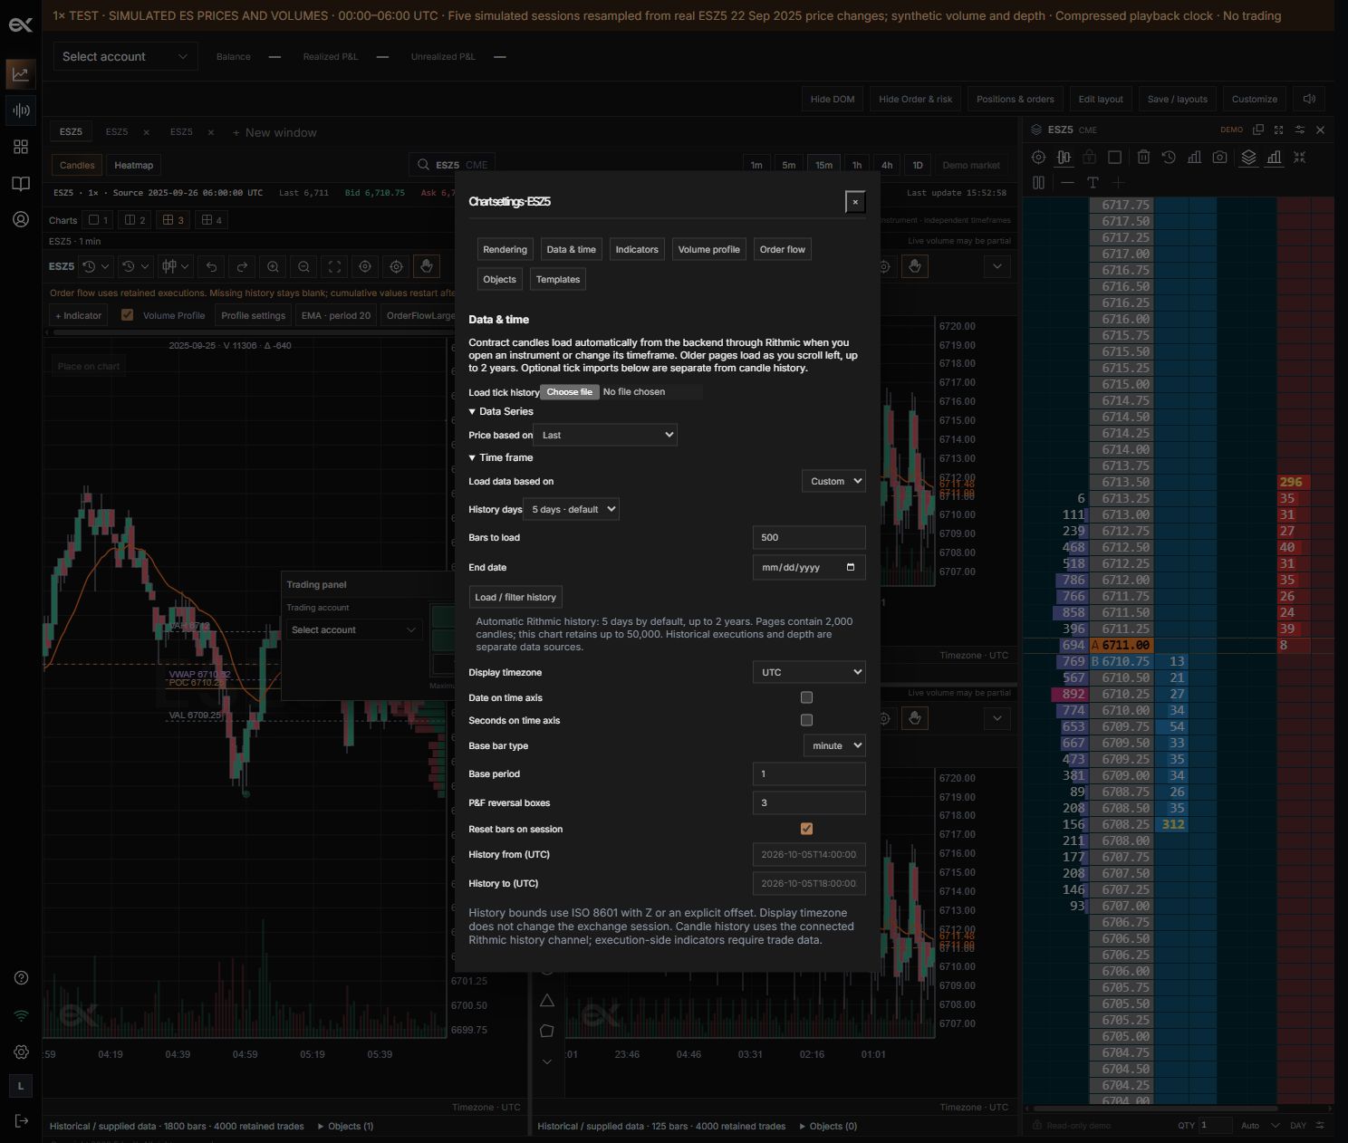Collapse the Data Series section
1348x1143 pixels.
tap(501, 411)
